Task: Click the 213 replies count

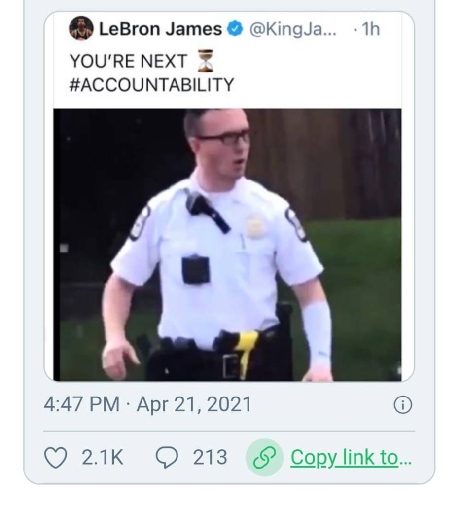Action: coord(210,457)
